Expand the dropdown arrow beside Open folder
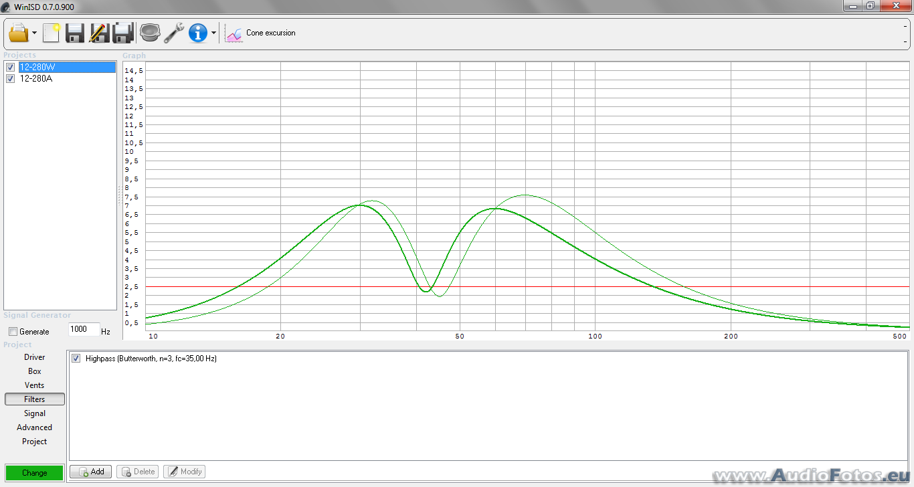The height and width of the screenshot is (487, 914). [34, 33]
